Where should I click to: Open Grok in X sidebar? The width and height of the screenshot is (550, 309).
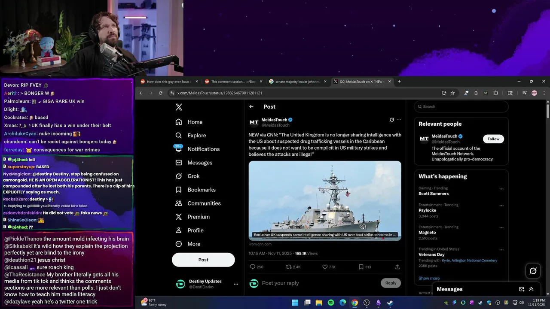tap(187, 176)
